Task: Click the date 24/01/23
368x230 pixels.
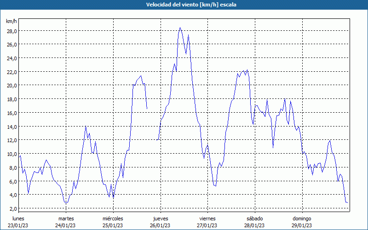Action: (65, 225)
